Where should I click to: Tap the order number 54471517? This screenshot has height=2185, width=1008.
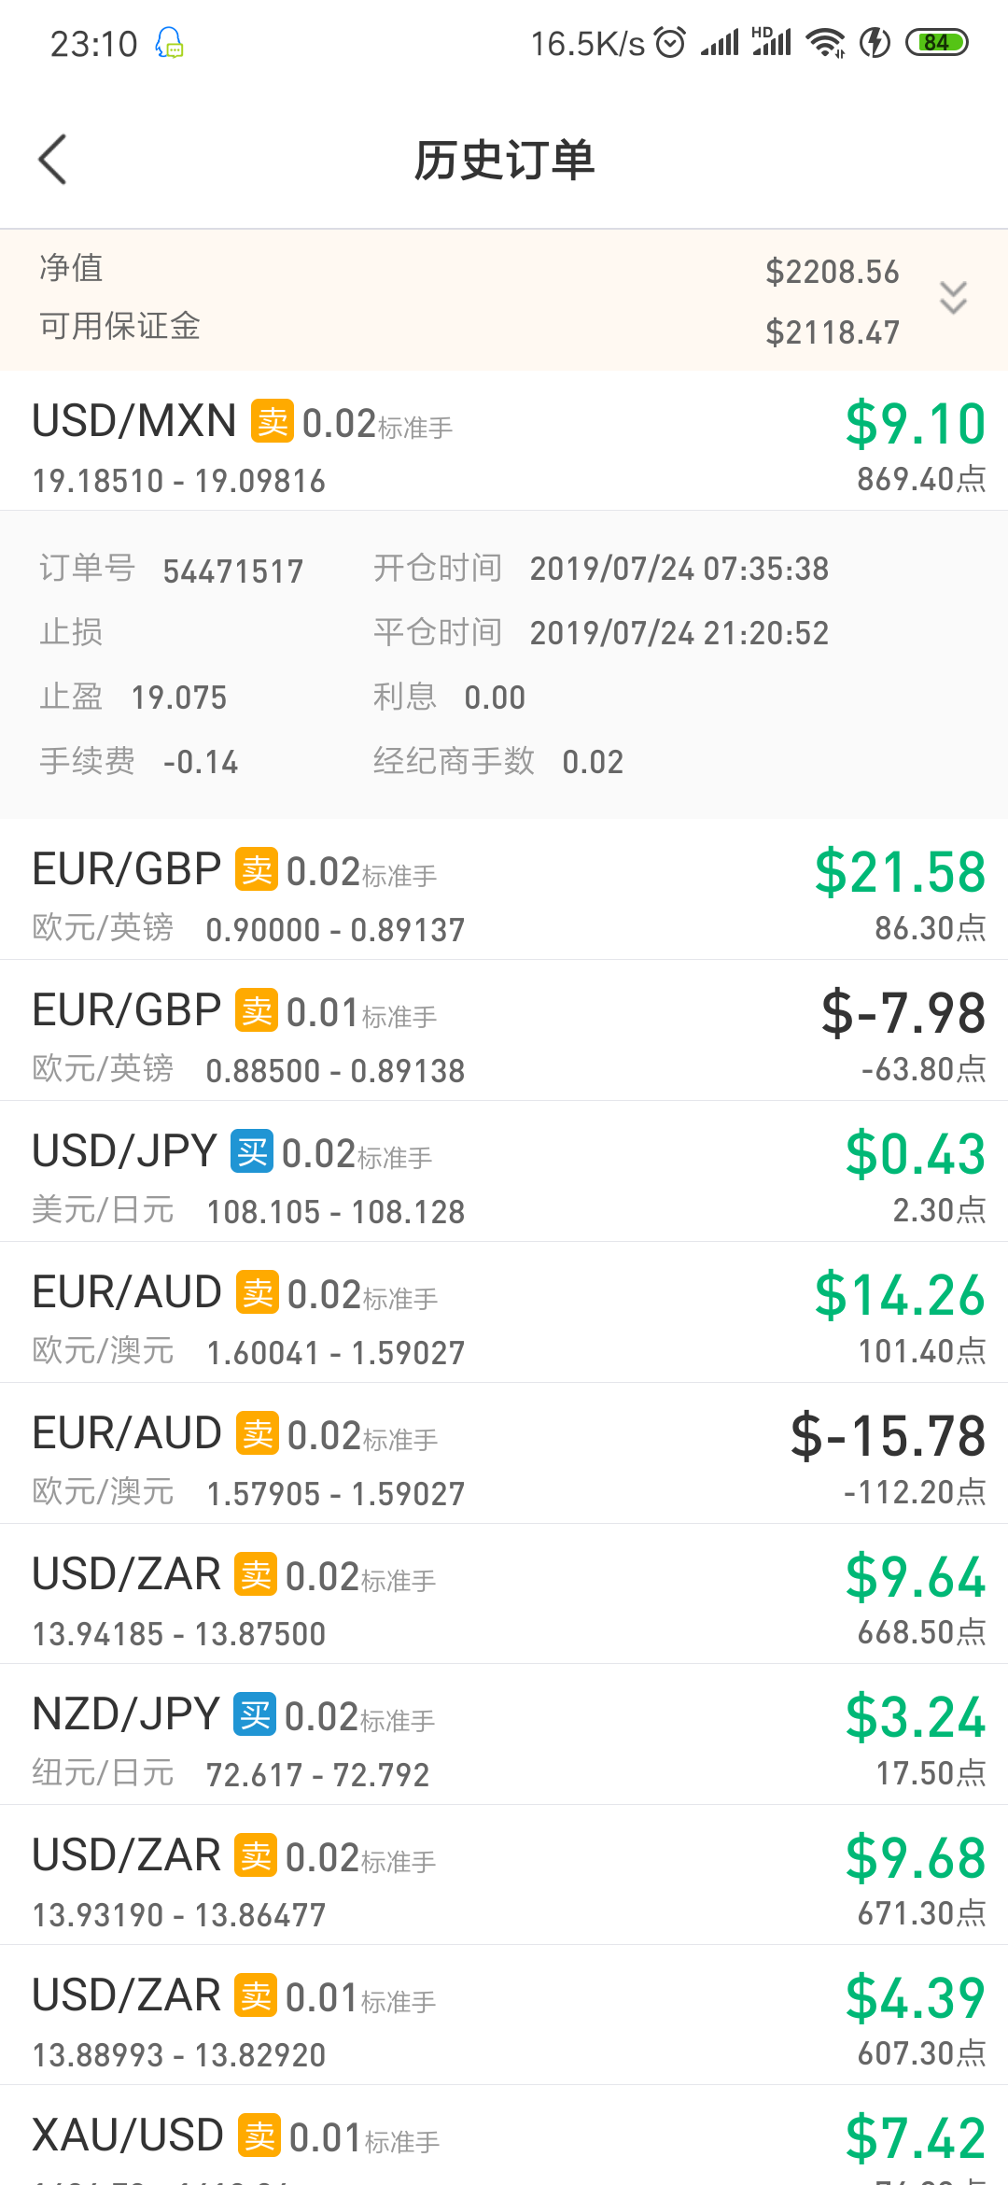233,571
